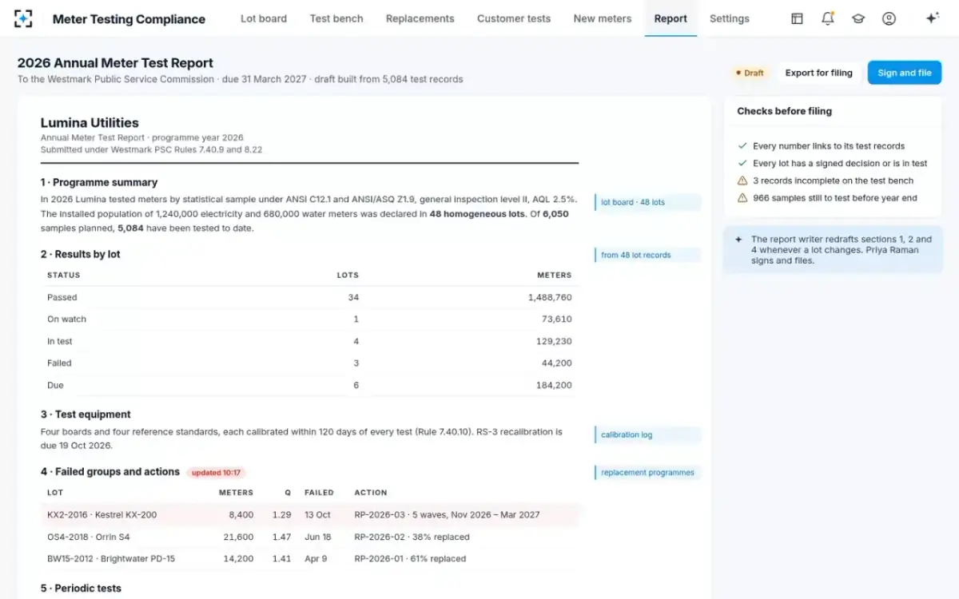The image size is (959, 599).
Task: Click the 'updated 10:17' badge
Action: (x=216, y=473)
